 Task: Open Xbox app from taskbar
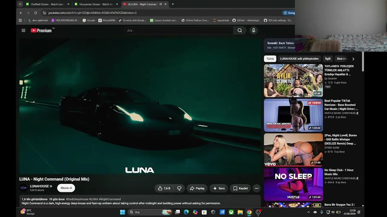[231, 212]
